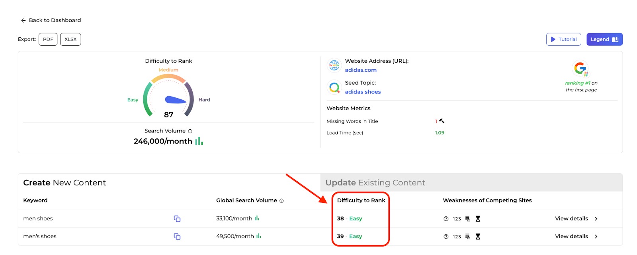This screenshot has height=255, width=637.
Task: Click question mark icon in men's shoes row
Action: click(x=446, y=237)
